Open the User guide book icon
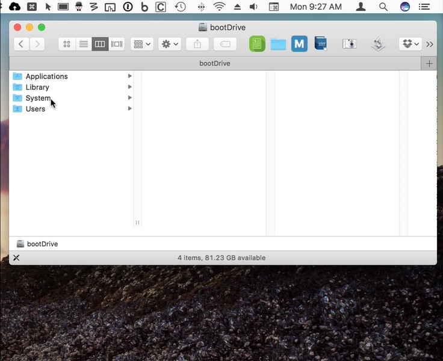Screen dimensions: 443x361 321,44
